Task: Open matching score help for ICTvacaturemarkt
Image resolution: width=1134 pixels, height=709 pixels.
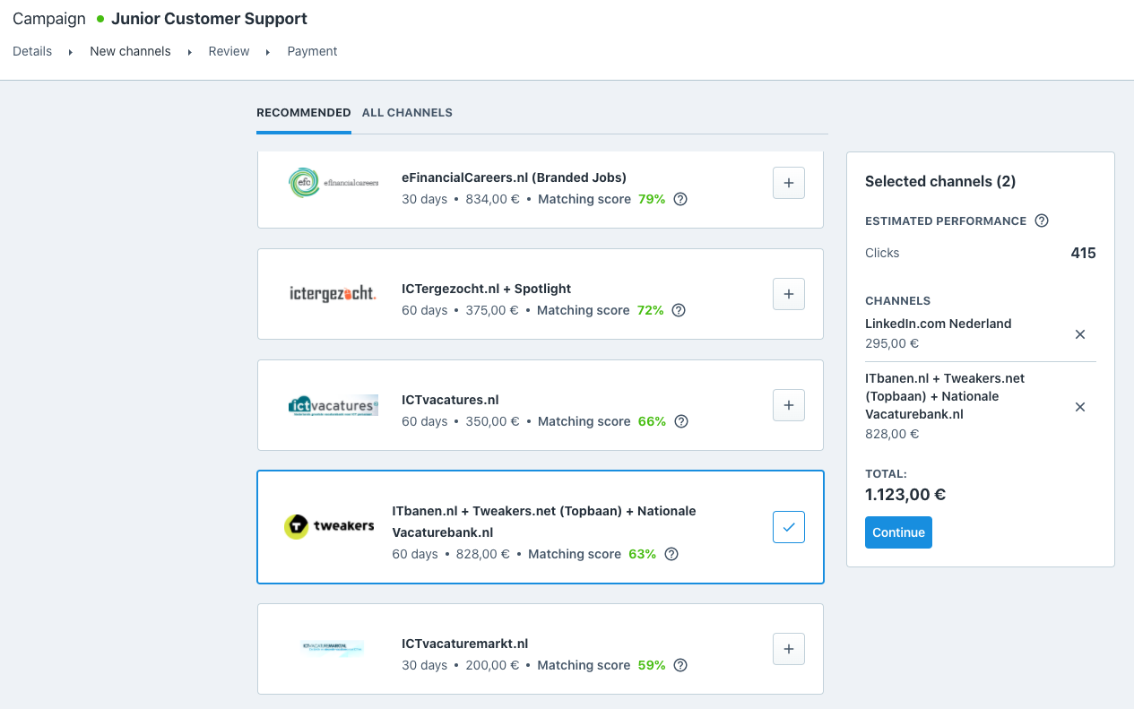Action: (x=680, y=665)
